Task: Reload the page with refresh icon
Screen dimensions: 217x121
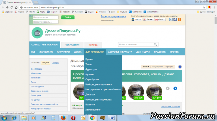Action: 12,8
